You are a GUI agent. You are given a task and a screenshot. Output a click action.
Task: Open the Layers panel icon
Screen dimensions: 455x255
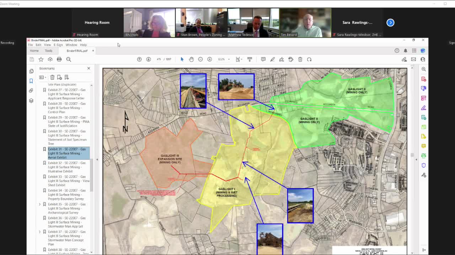[31, 101]
